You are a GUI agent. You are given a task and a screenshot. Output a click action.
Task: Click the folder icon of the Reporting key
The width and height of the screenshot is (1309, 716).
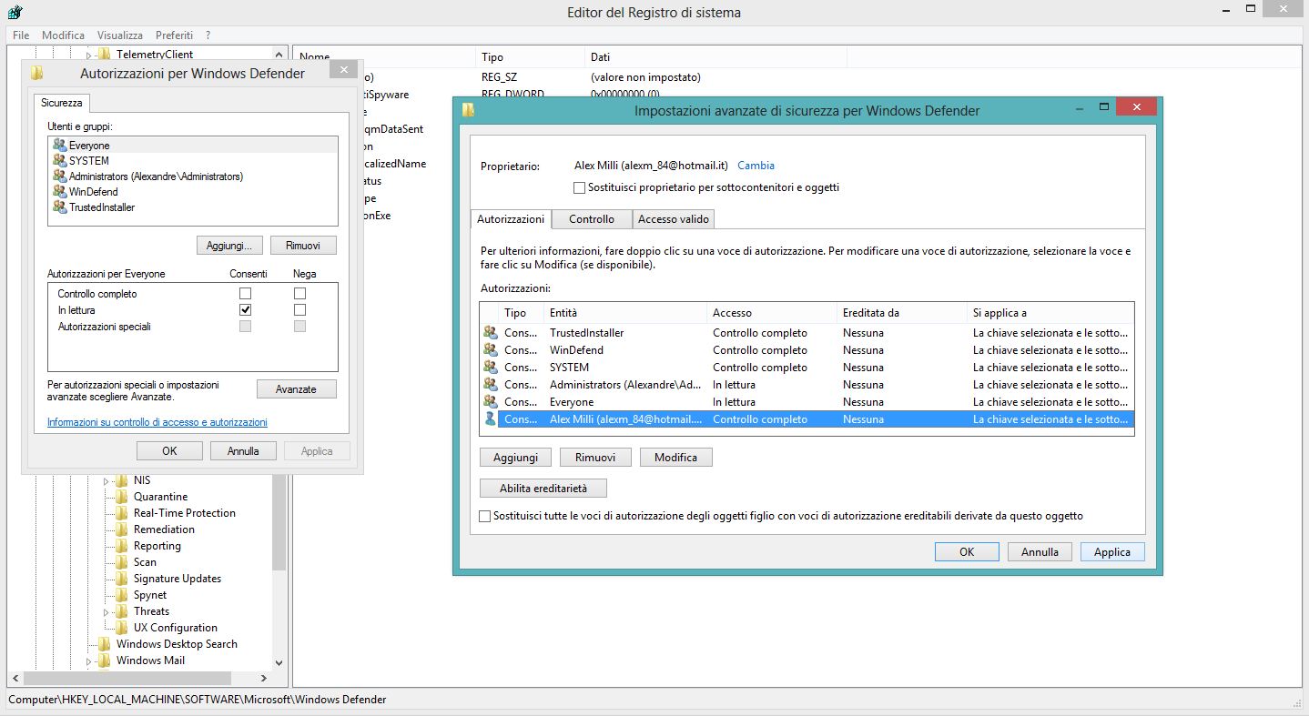point(122,546)
